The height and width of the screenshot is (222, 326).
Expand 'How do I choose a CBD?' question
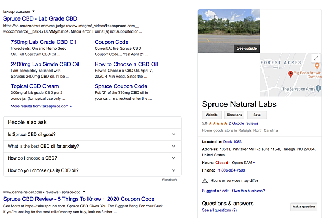pyautogui.click(x=92, y=158)
